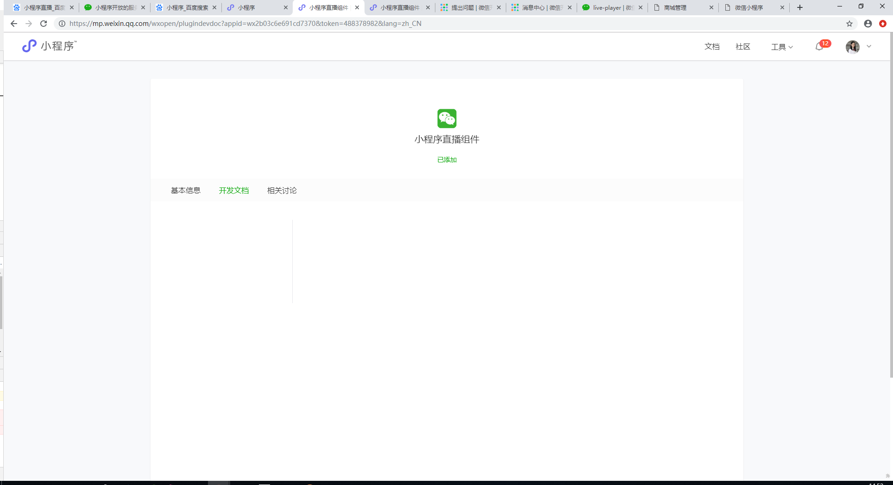Click the green 已添加 status text

447,160
